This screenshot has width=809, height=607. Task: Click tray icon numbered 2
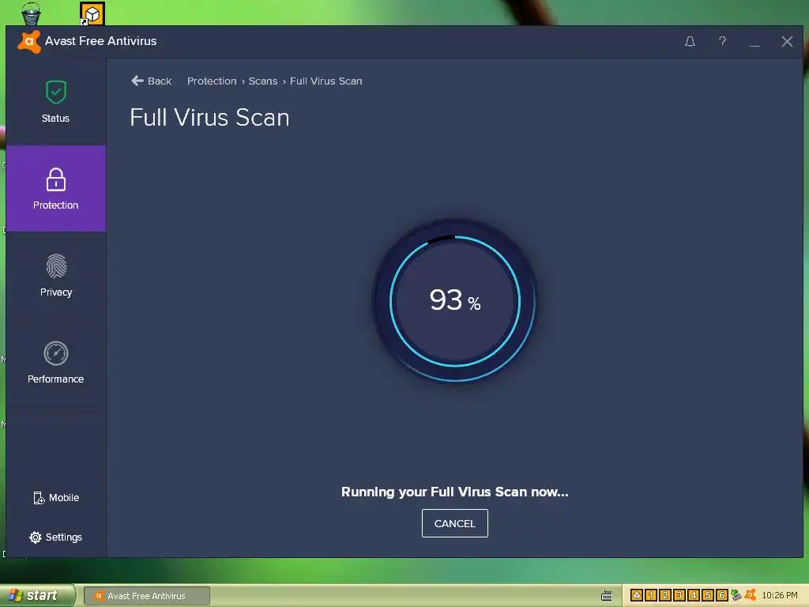tap(665, 596)
